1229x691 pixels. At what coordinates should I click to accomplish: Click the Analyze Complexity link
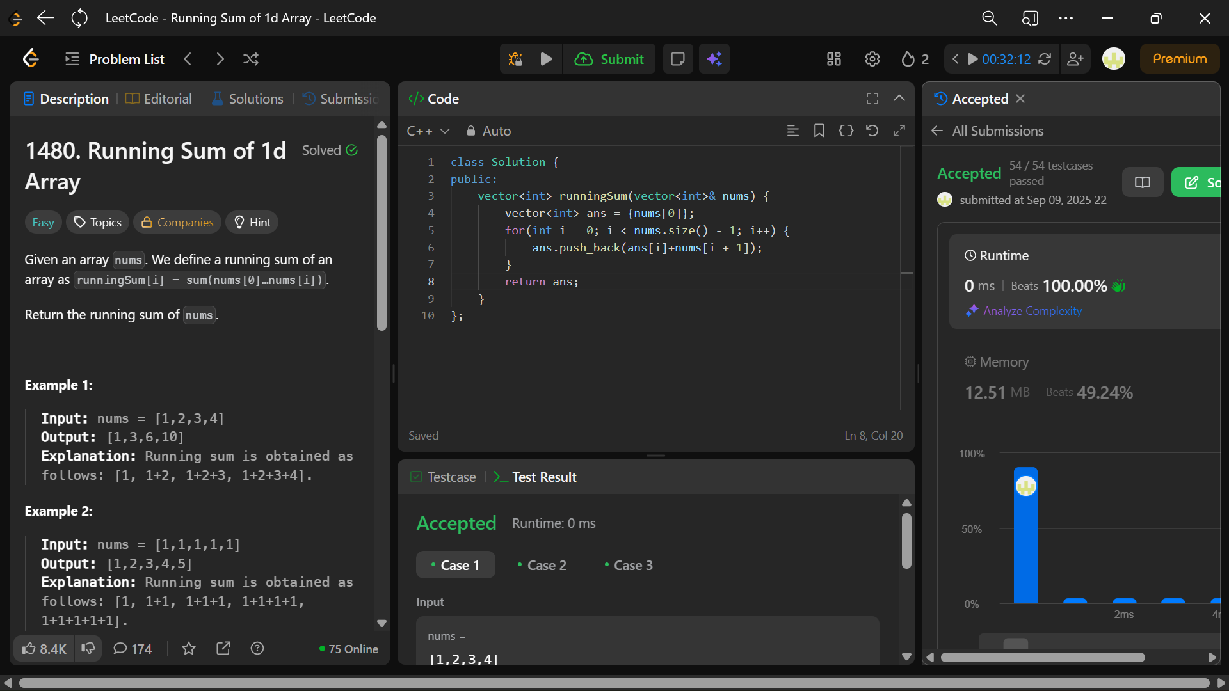click(x=1032, y=310)
